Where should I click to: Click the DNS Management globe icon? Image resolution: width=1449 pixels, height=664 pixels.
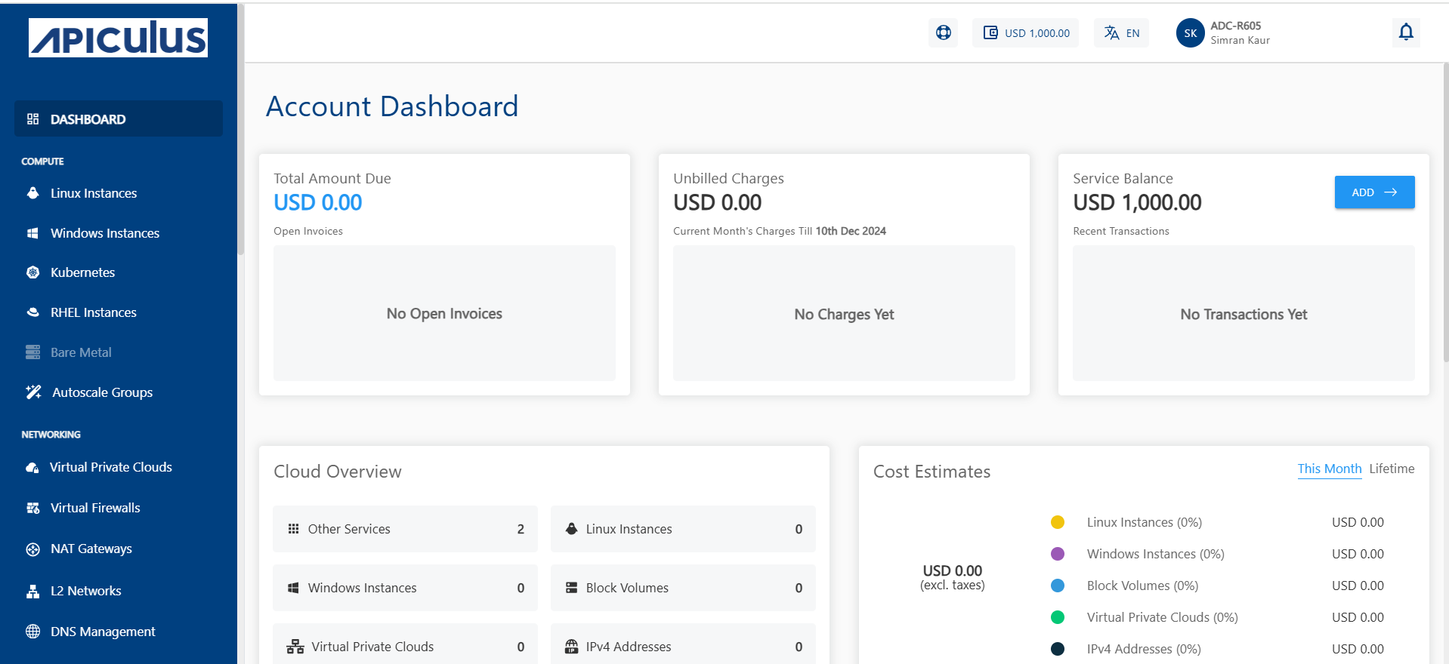(32, 632)
